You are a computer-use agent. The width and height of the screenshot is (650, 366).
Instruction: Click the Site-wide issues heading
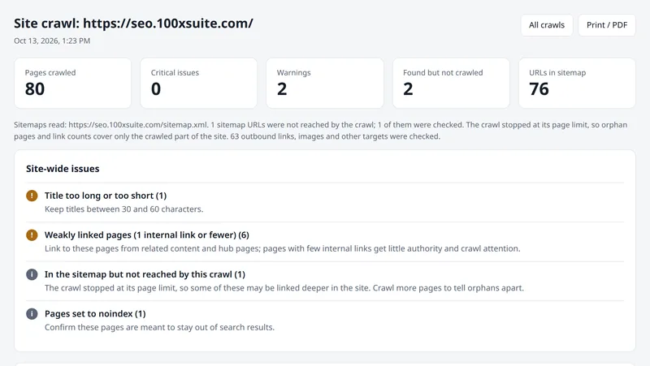63,169
